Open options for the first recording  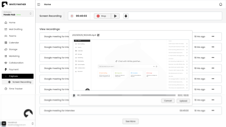pos(213,37)
